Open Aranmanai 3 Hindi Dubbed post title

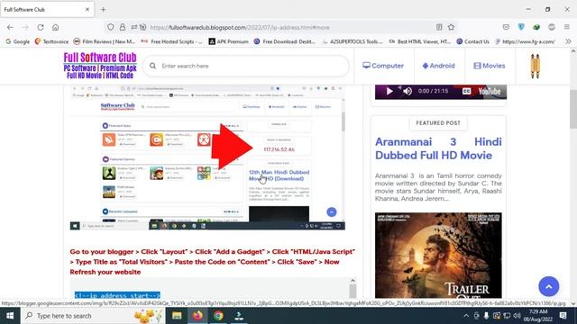[438, 148]
